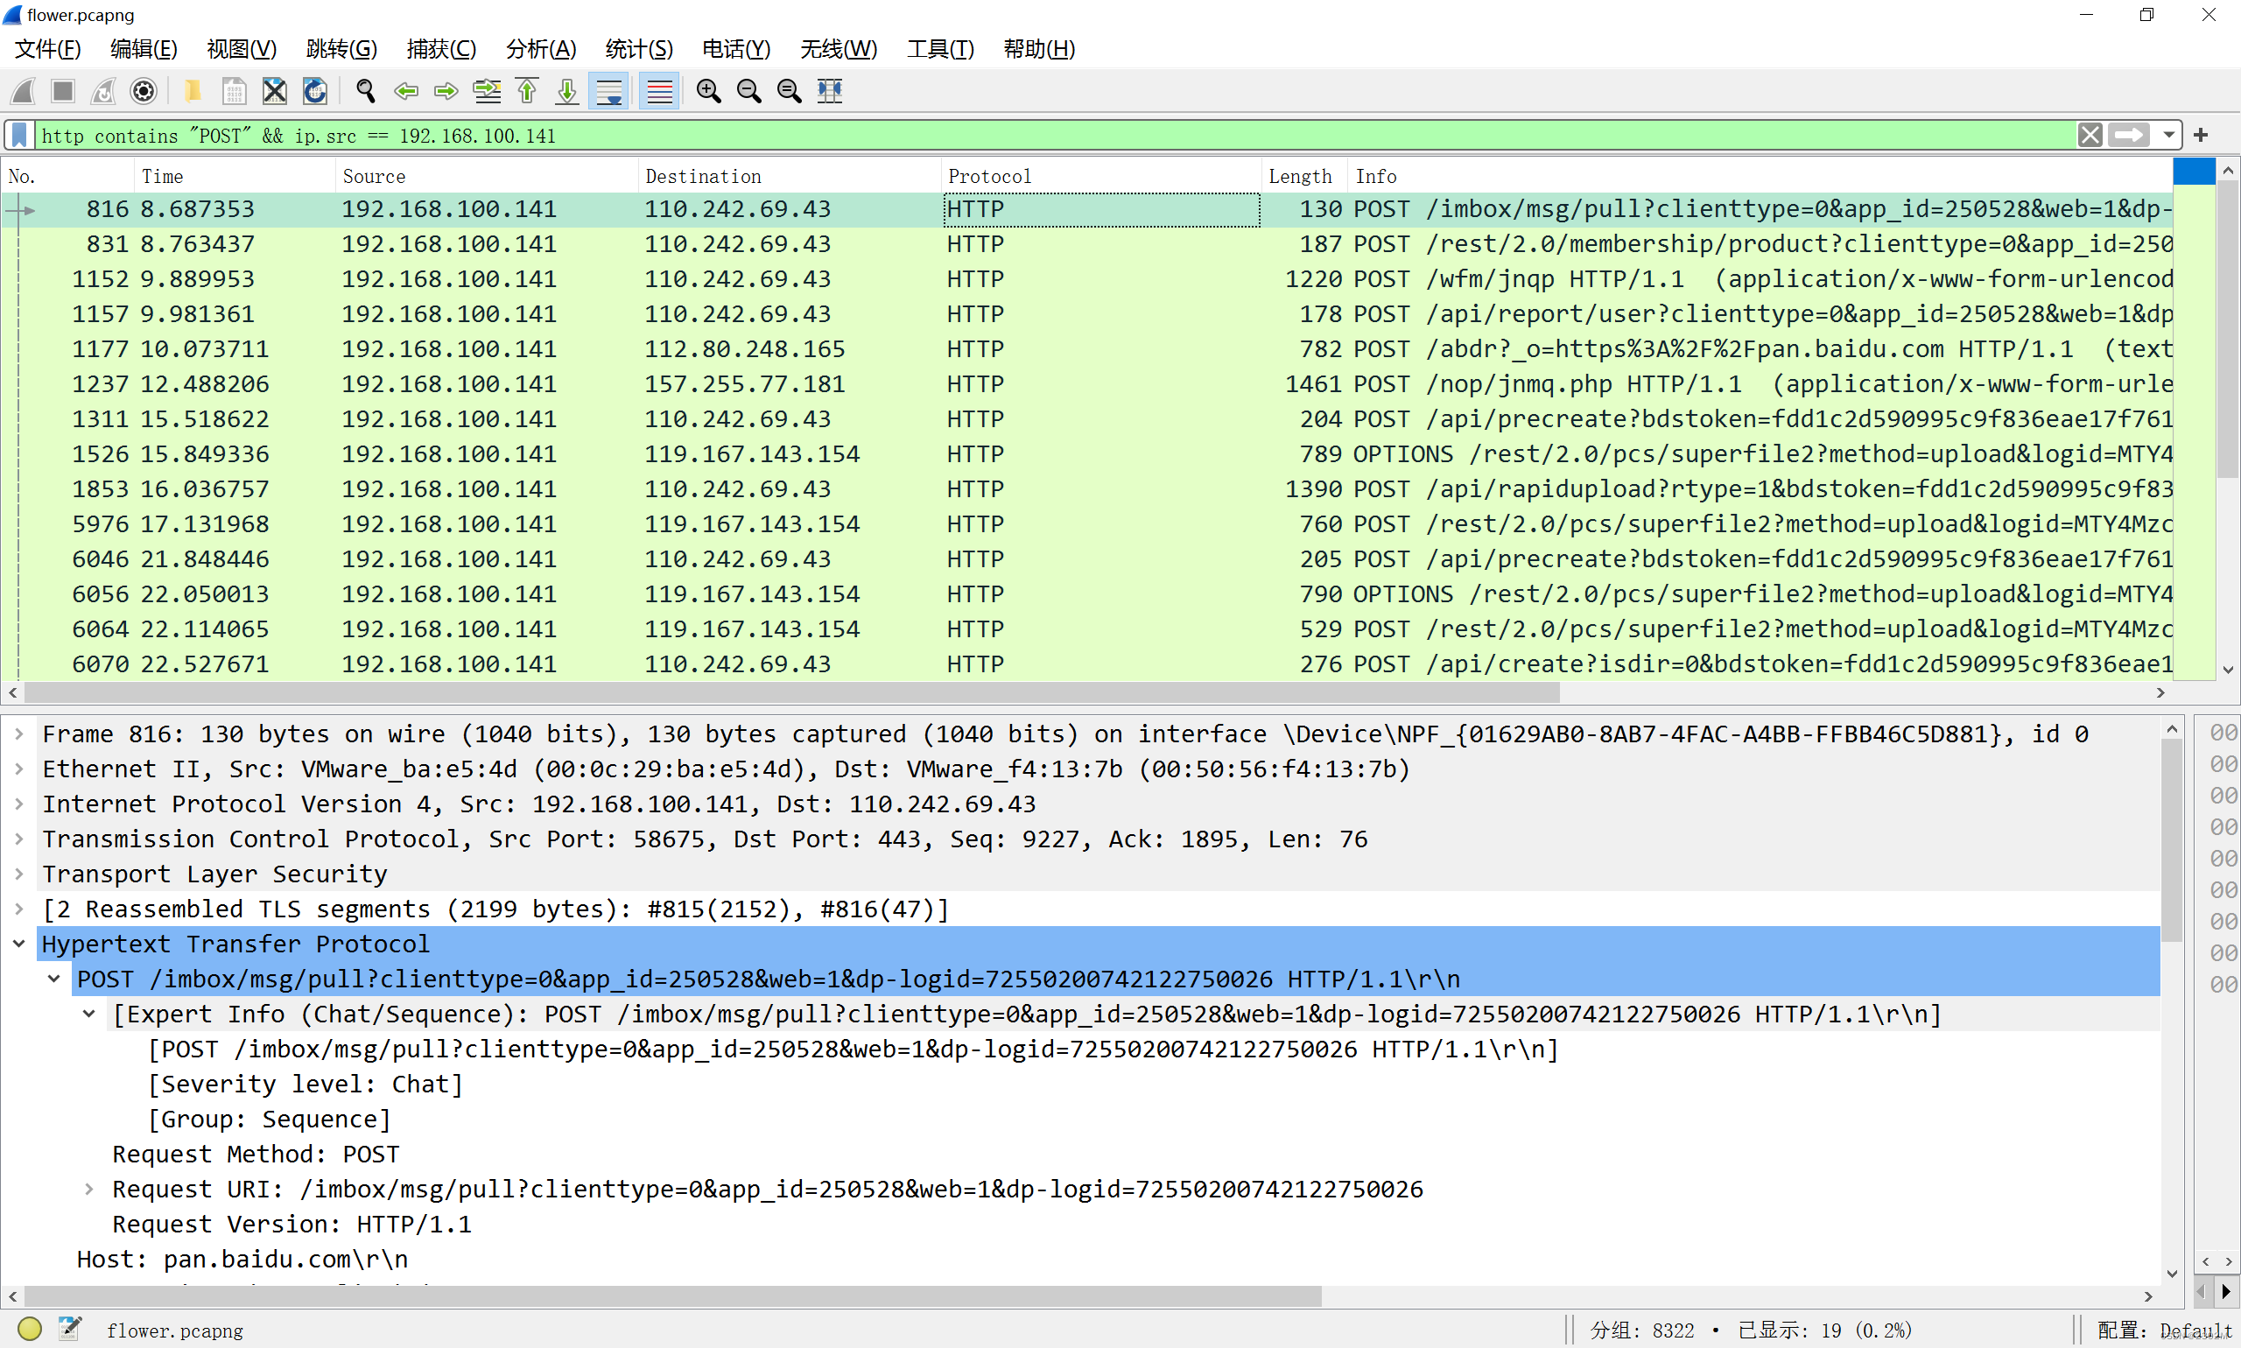
Task: Open the 编辑(E) menu
Action: [144, 49]
